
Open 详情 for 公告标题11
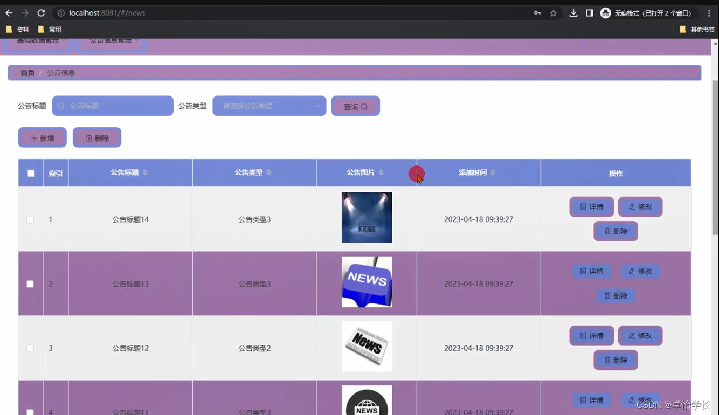pos(592,400)
